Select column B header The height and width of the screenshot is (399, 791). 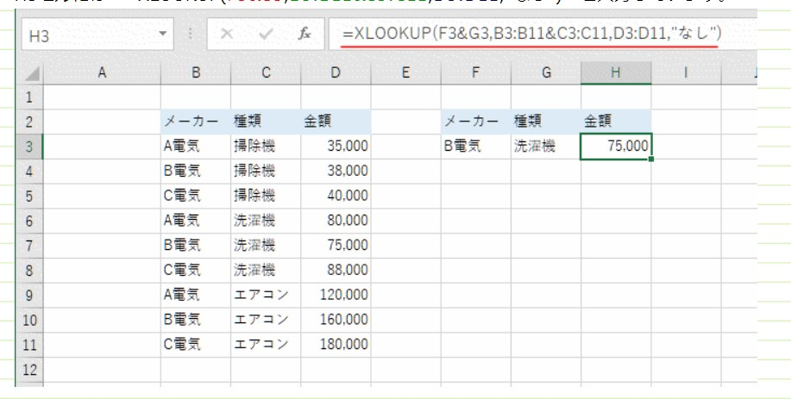coord(195,74)
